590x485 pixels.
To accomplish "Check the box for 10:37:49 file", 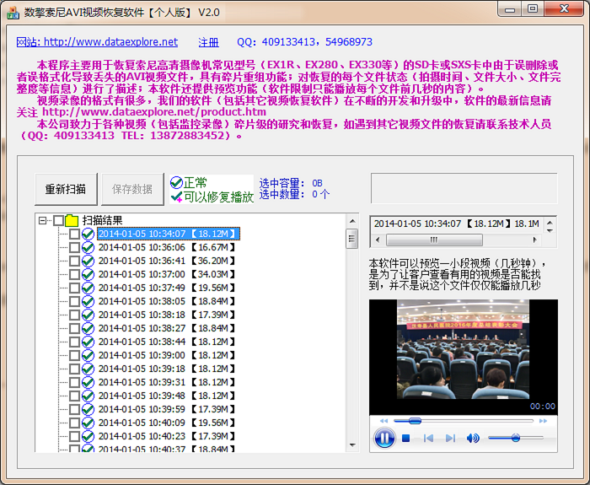I will pyautogui.click(x=74, y=288).
